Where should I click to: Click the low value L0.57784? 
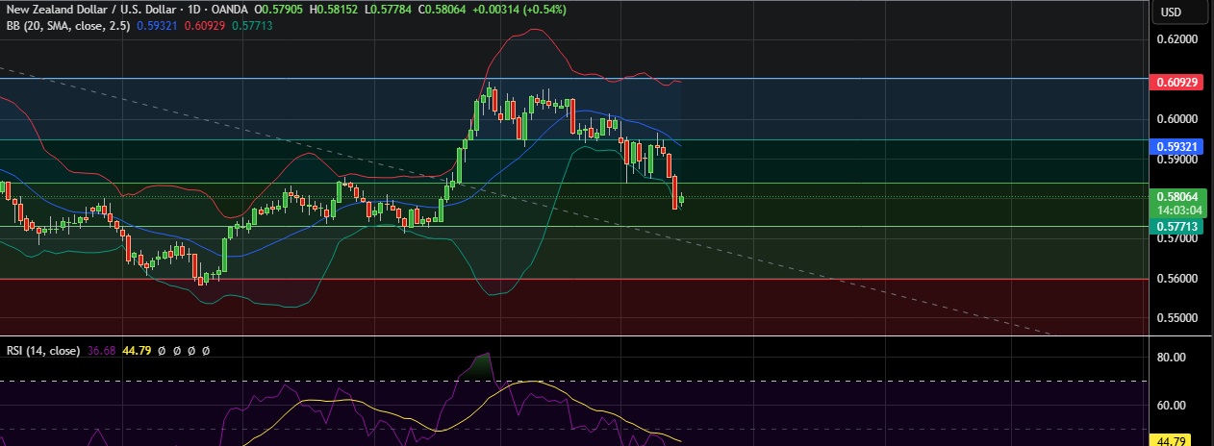(390, 9)
